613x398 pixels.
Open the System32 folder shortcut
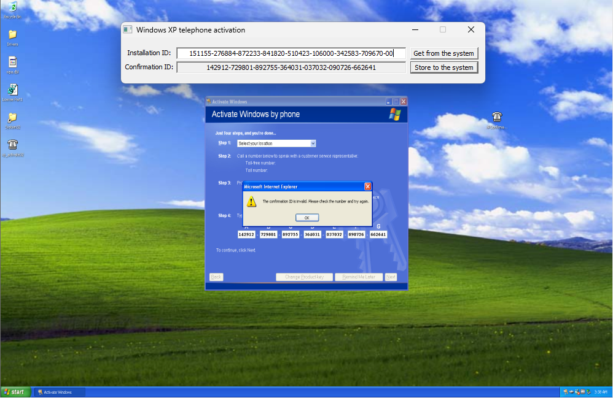click(x=12, y=118)
